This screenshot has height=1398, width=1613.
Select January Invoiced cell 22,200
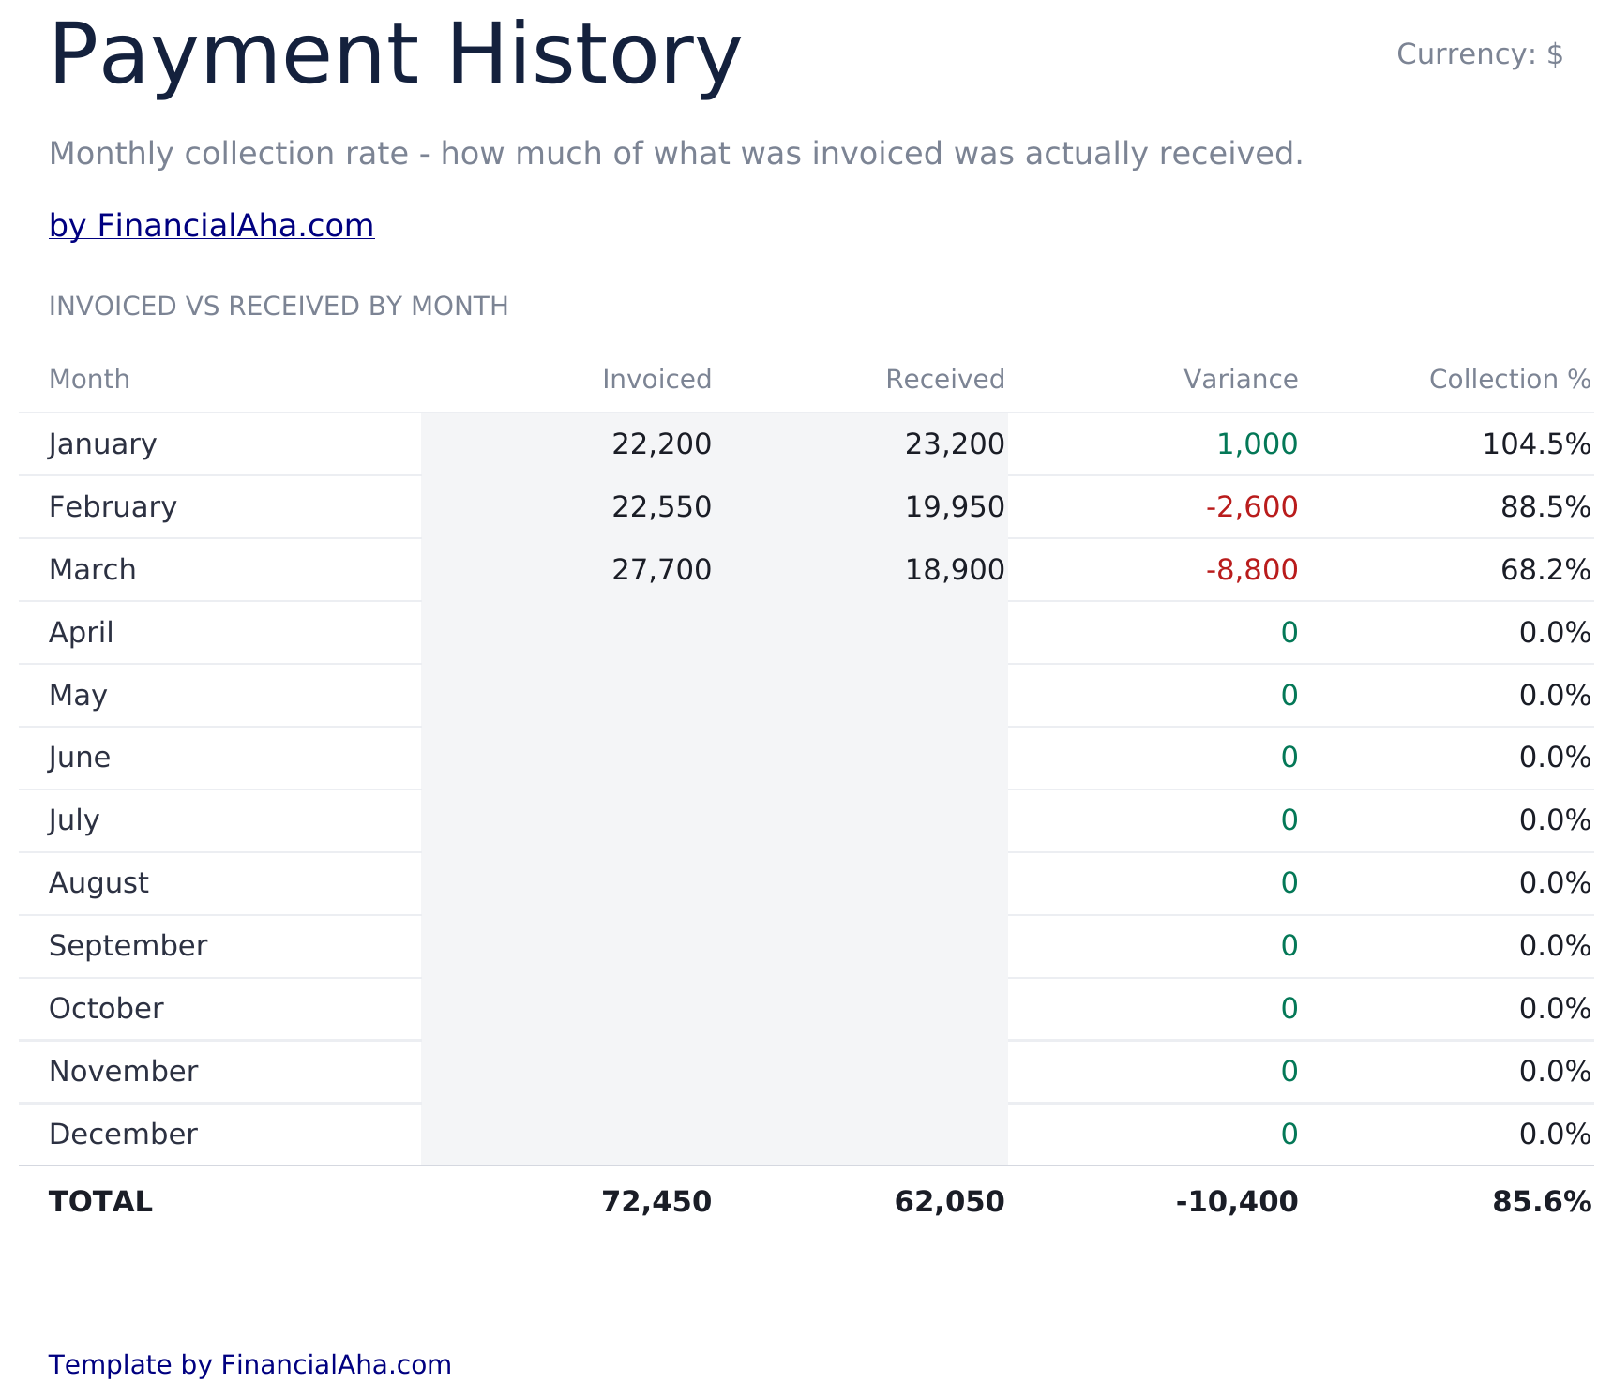point(567,444)
